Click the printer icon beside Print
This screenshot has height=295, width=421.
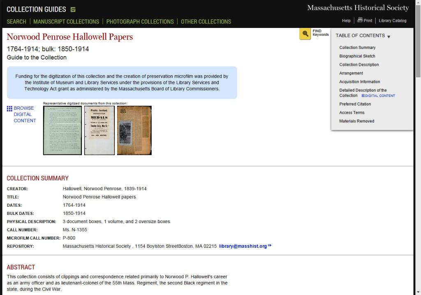360,20
